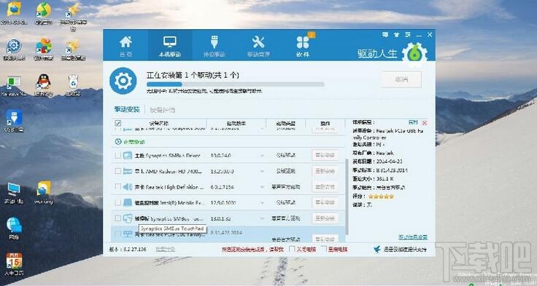Open the colorful pinwheel desktop shortcut
Image resolution: width=537 pixels, height=286 pixels.
[44, 45]
